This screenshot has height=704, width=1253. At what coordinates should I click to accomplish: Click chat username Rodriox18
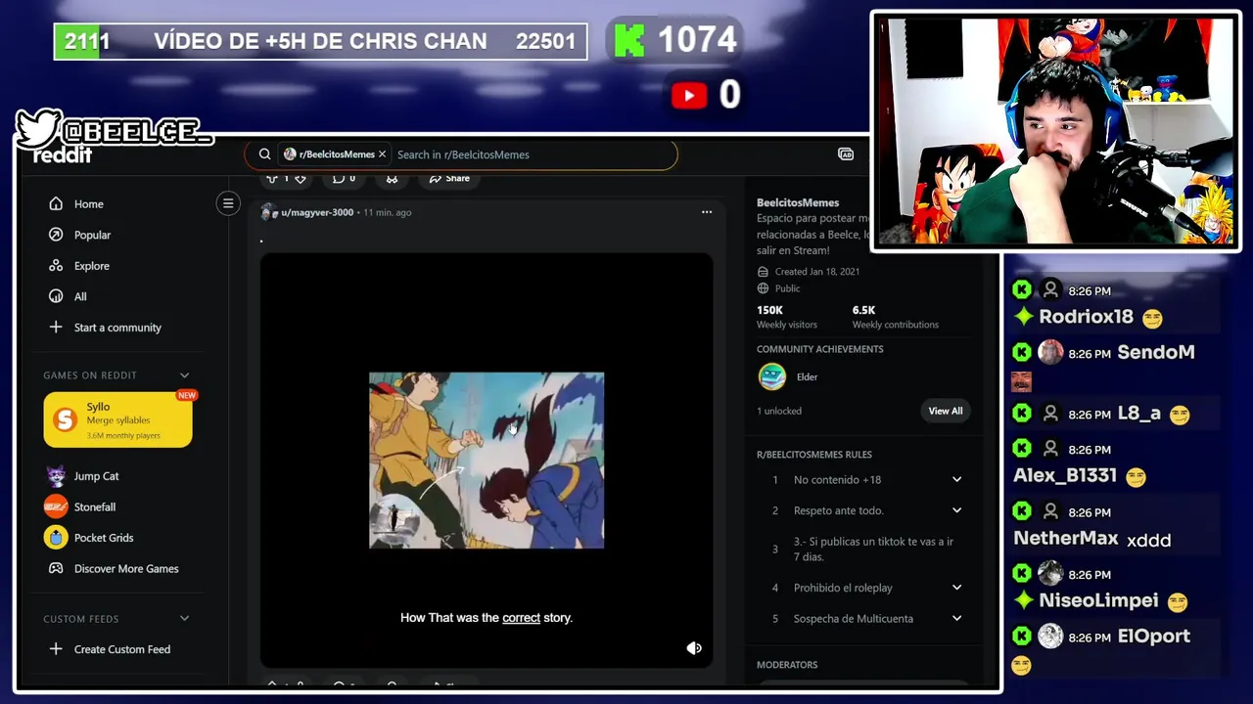[x=1086, y=317]
